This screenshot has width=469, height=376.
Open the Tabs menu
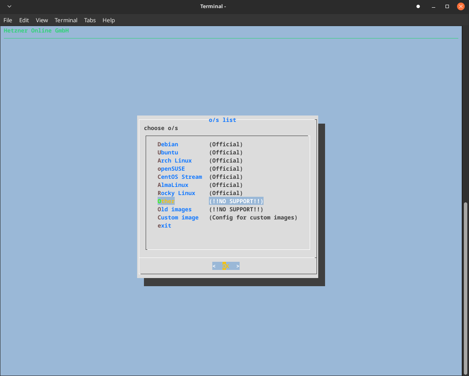point(90,20)
